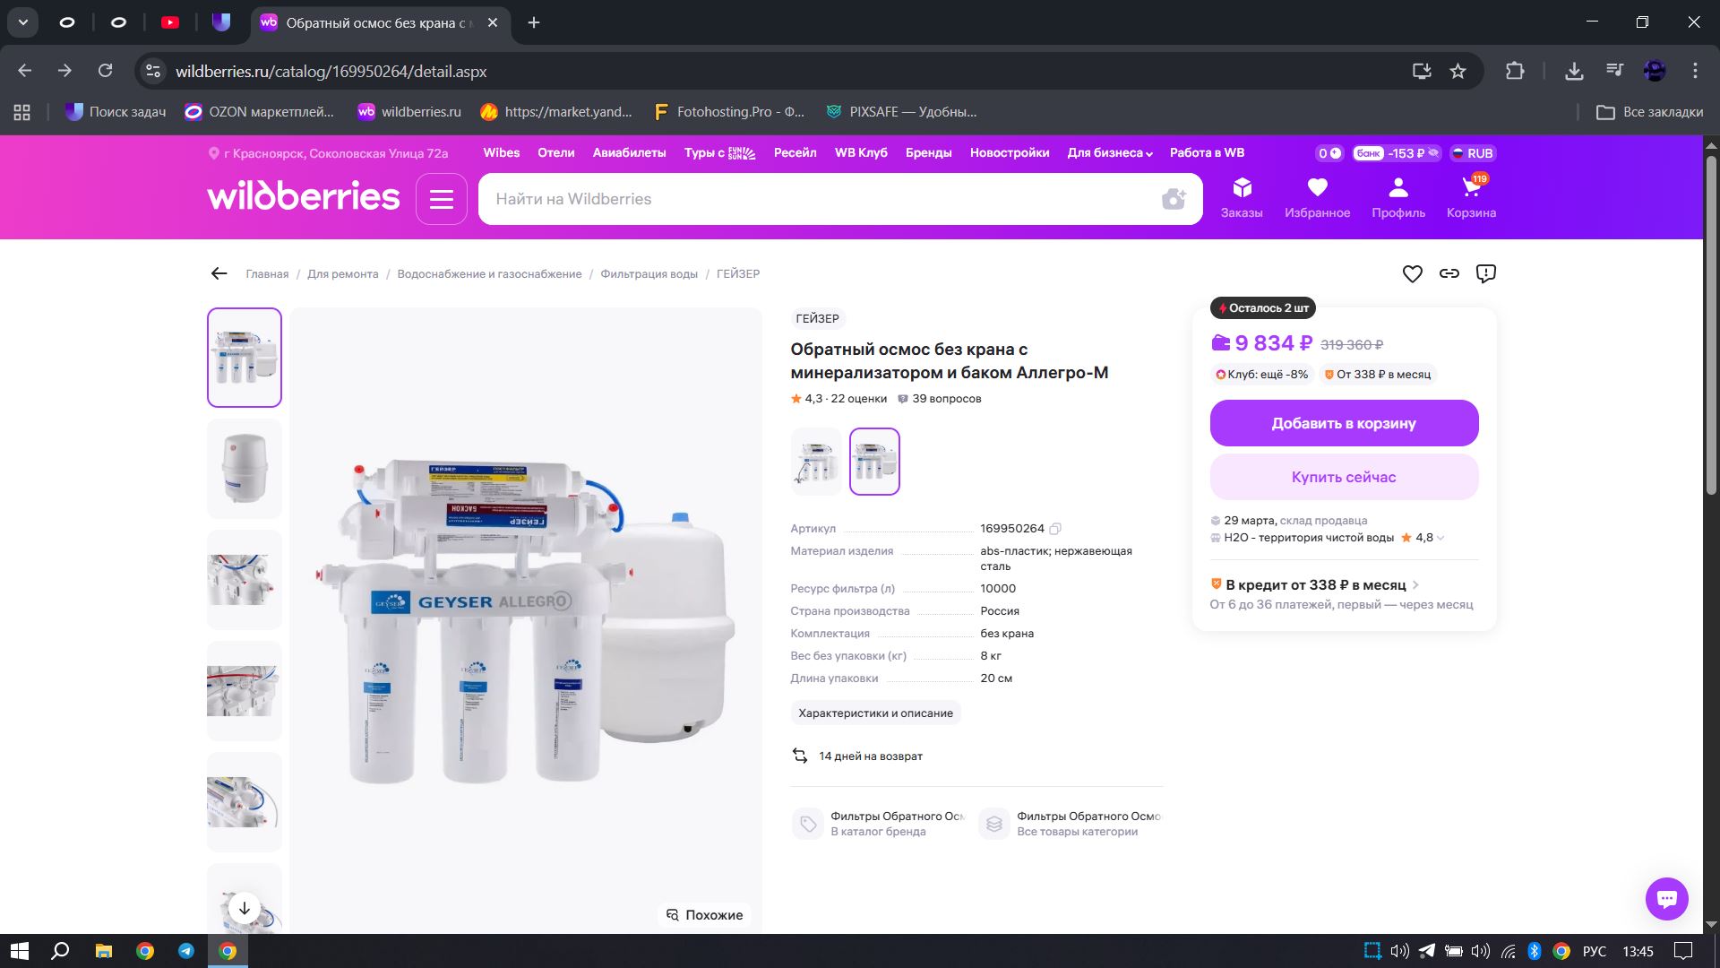Open Профиль user profile icon
Image resolution: width=1720 pixels, height=968 pixels.
pyautogui.click(x=1397, y=197)
